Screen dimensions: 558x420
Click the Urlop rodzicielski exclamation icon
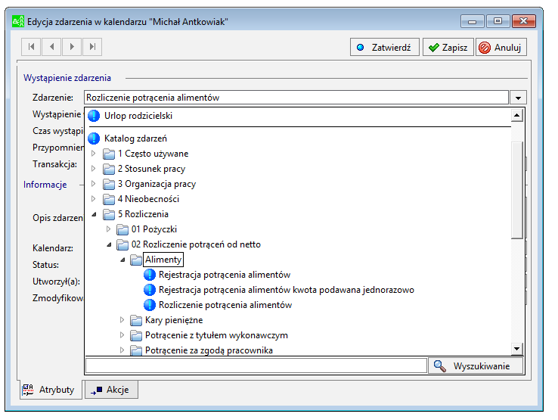coord(94,116)
